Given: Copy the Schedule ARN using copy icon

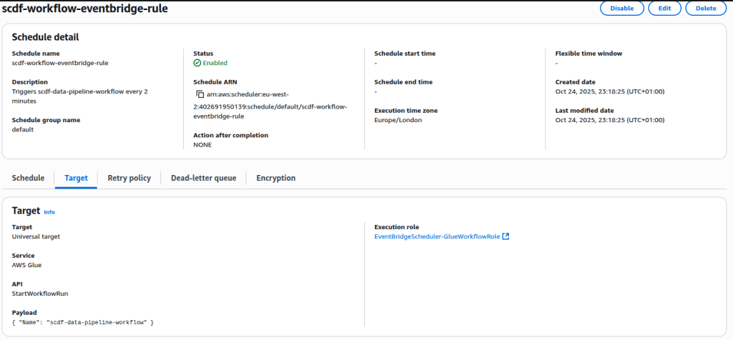Looking at the screenshot, I should coord(200,94).
